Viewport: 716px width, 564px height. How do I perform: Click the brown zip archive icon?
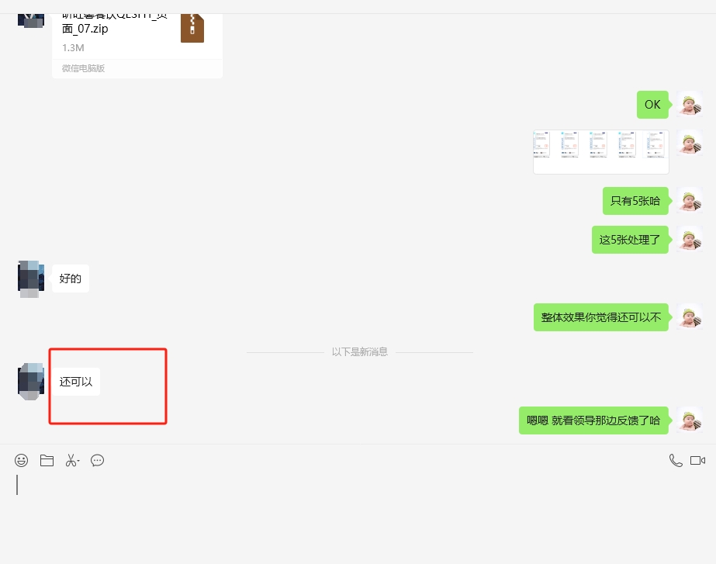192,26
